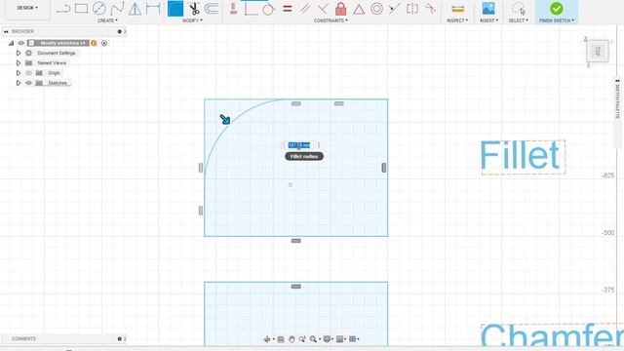Click the Fillet radius input field
The height and width of the screenshot is (351, 624).
299,145
